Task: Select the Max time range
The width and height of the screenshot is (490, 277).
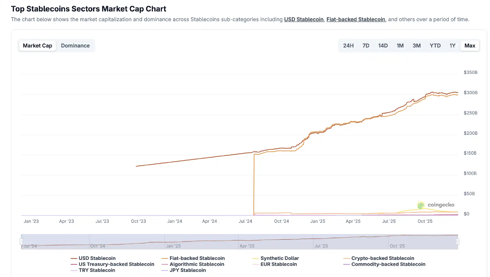Action: click(x=470, y=46)
